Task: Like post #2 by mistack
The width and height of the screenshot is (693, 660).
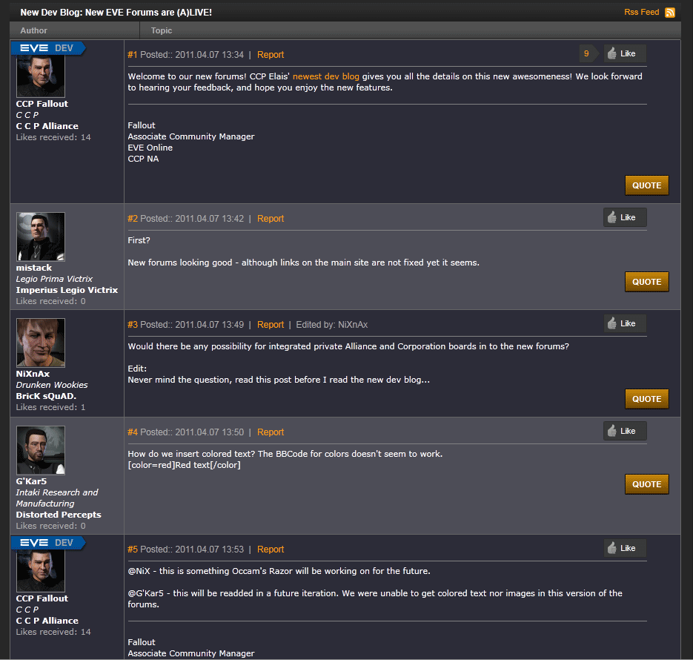Action: click(625, 217)
